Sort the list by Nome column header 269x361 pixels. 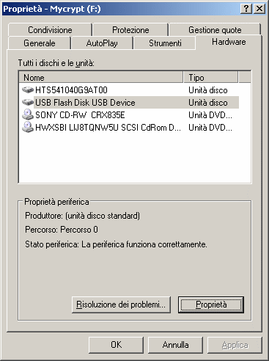101,78
